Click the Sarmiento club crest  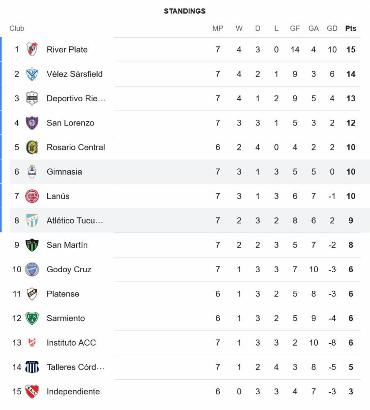point(32,318)
